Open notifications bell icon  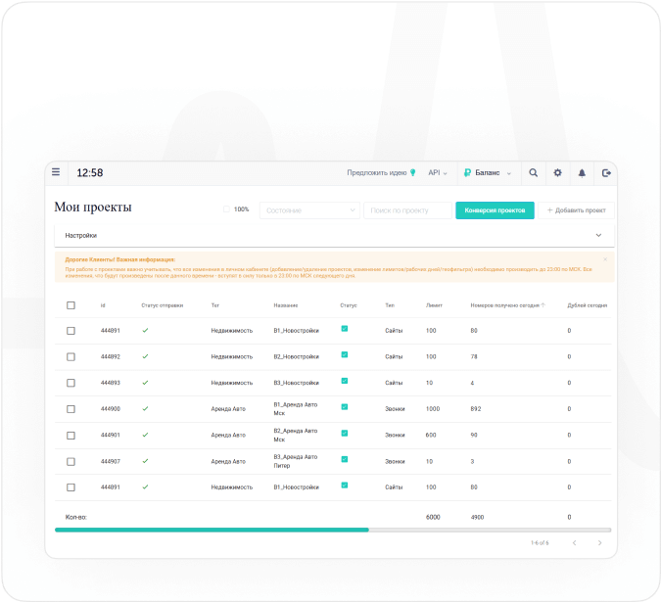coord(582,172)
